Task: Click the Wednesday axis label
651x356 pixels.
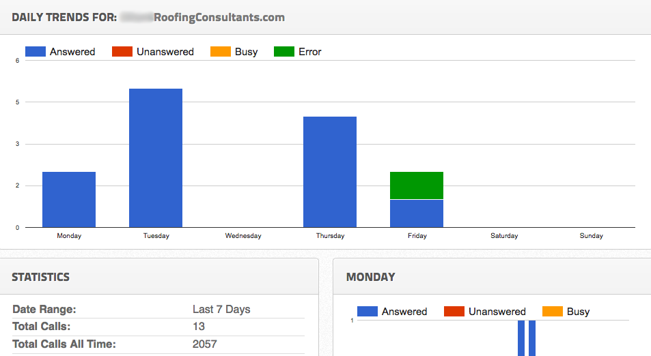Action: pyautogui.click(x=243, y=236)
